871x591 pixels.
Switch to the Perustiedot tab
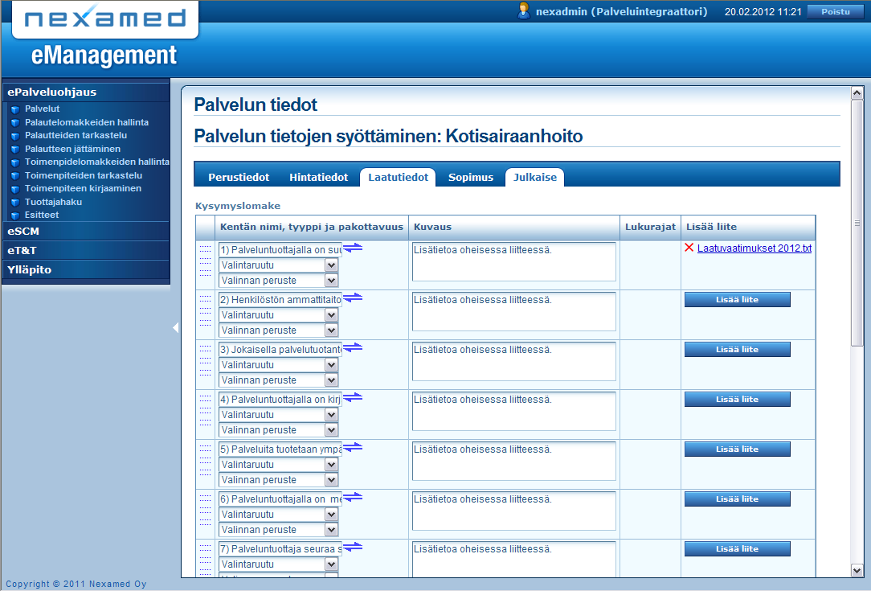tap(239, 178)
